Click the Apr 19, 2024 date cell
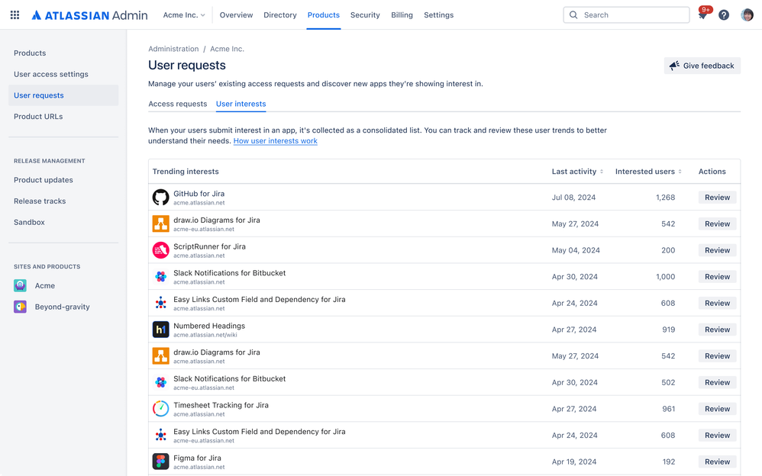 pyautogui.click(x=574, y=462)
